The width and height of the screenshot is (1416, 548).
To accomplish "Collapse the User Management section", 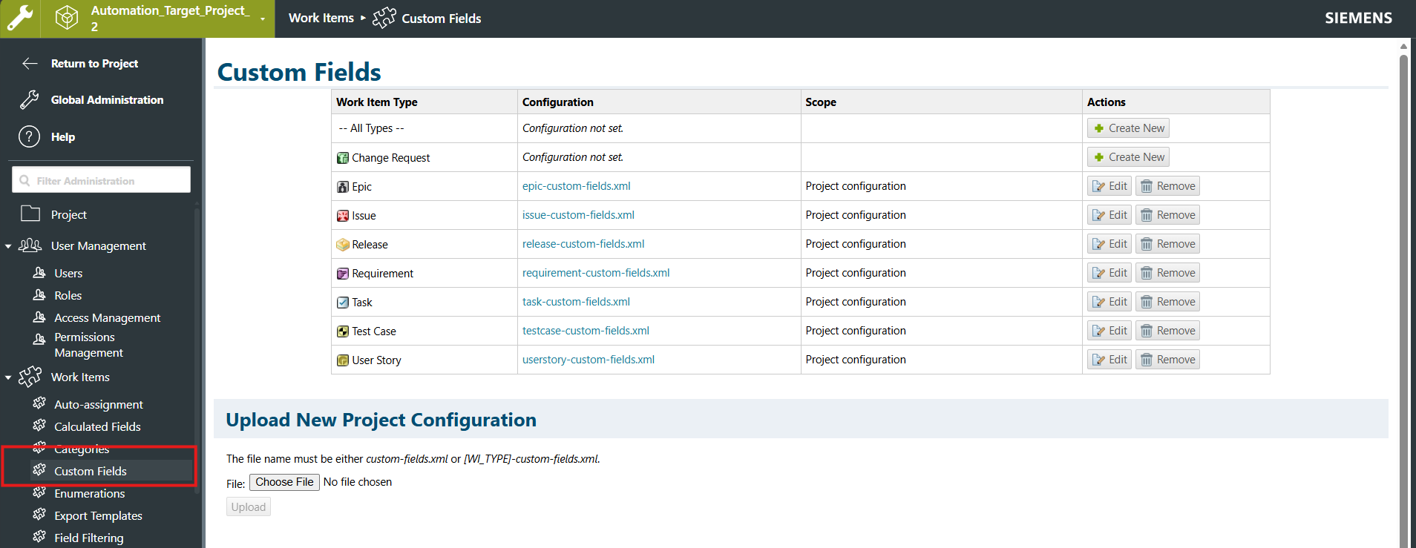I will 8,246.
